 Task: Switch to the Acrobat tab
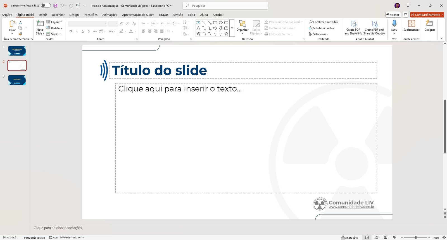tap(218, 15)
